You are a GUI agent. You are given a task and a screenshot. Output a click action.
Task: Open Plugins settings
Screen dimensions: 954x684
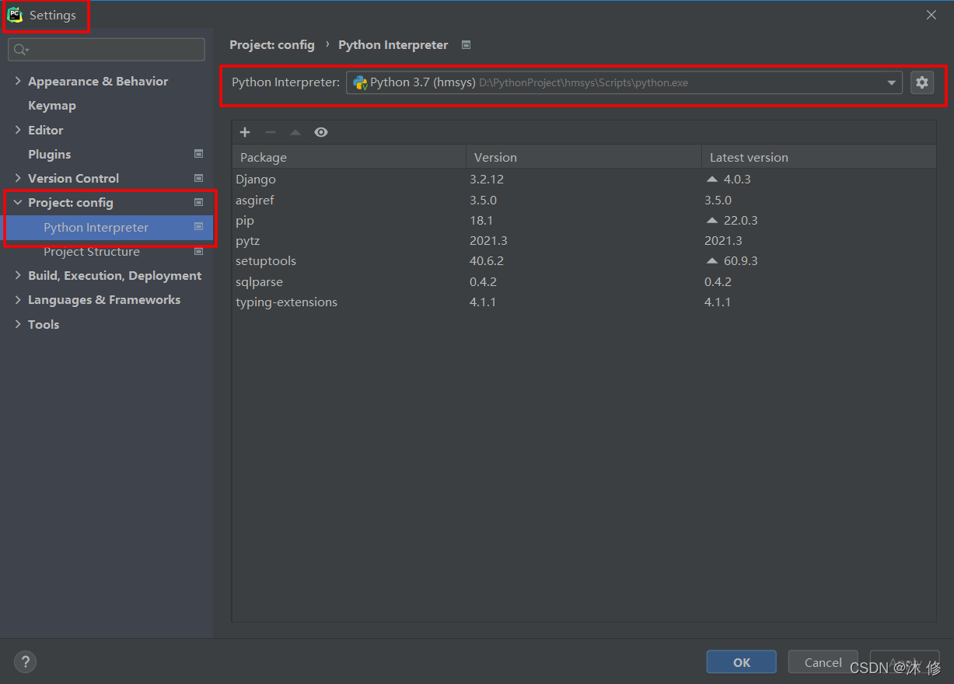pos(49,154)
